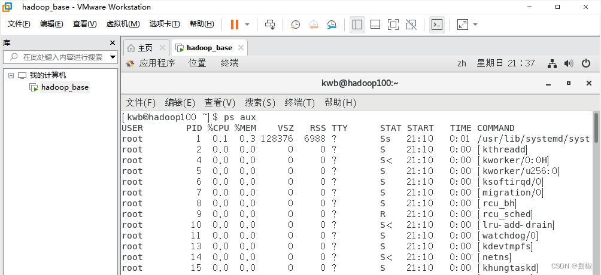Enter full screen mode icon
Image resolution: width=601 pixels, height=275 pixels.
(x=393, y=25)
